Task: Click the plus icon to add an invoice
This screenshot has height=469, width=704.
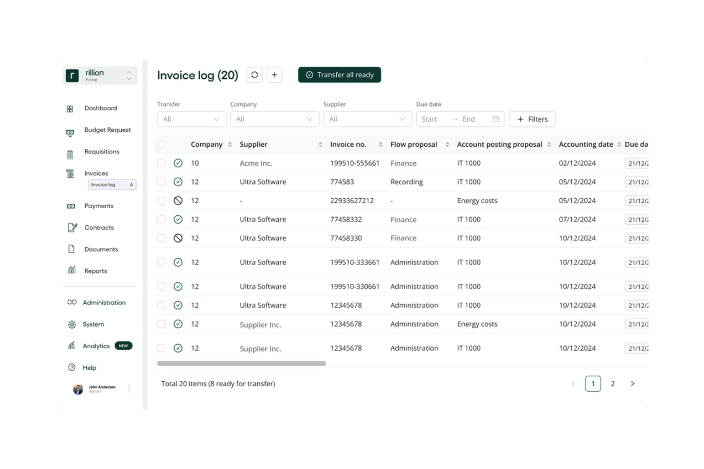Action: click(x=274, y=75)
